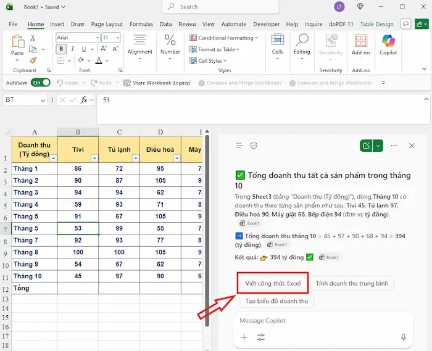Image resolution: width=432 pixels, height=351 pixels.
Task: Click the Format Painter icon
Action: (33, 60)
